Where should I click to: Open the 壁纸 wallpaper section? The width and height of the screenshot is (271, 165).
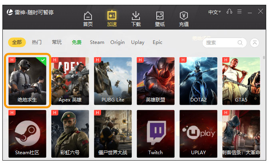(x=160, y=19)
